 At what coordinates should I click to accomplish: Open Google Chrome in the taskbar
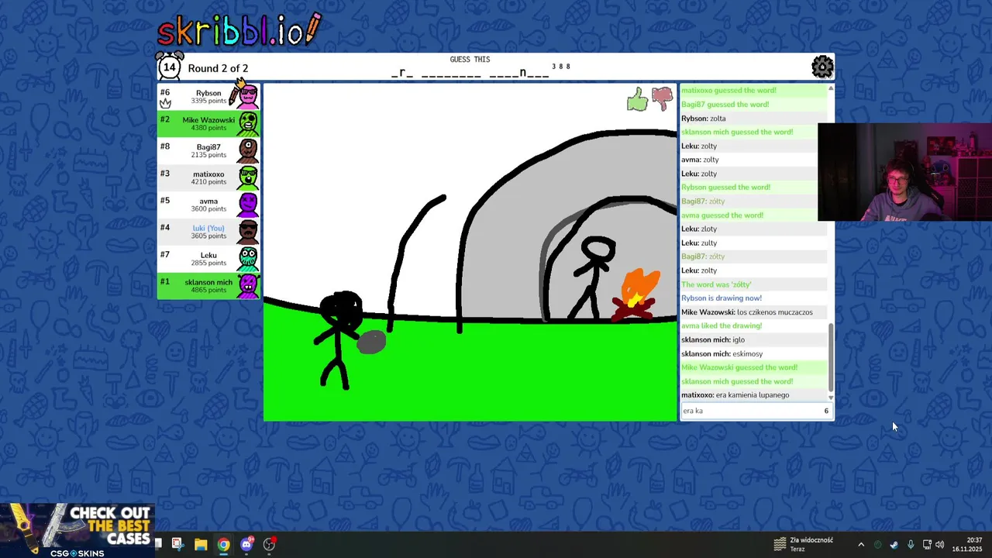point(223,544)
